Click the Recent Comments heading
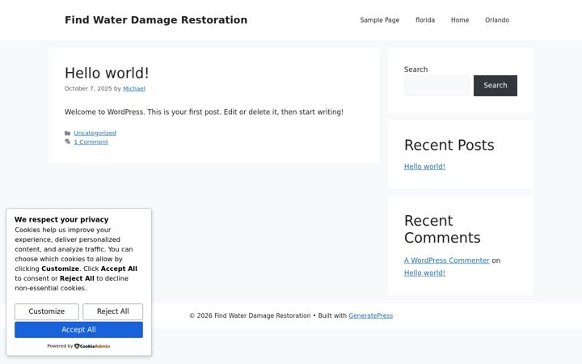The image size is (582, 364). click(x=442, y=229)
